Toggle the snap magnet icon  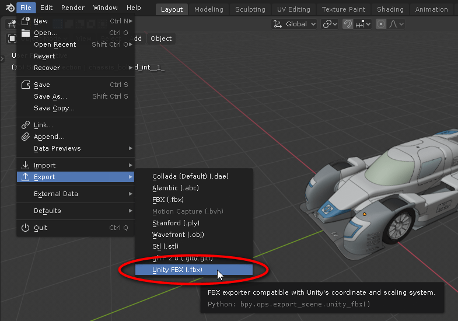coord(347,24)
